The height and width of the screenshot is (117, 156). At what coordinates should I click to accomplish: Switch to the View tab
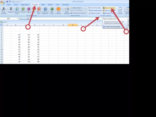pos(57,5)
